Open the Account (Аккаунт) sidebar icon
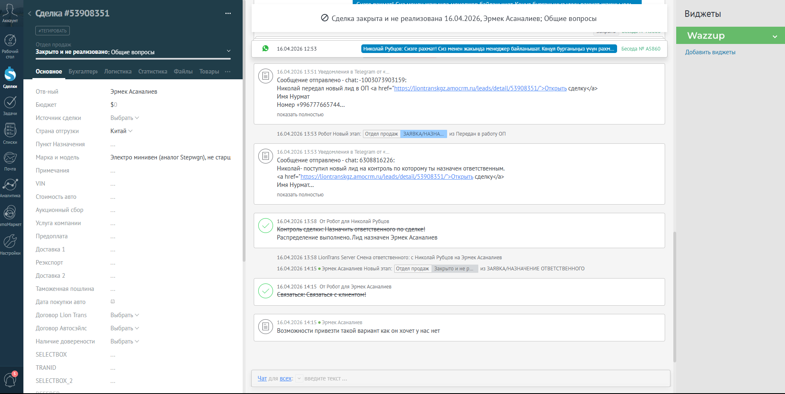Screen dimensions: 785x394 [x=10, y=13]
